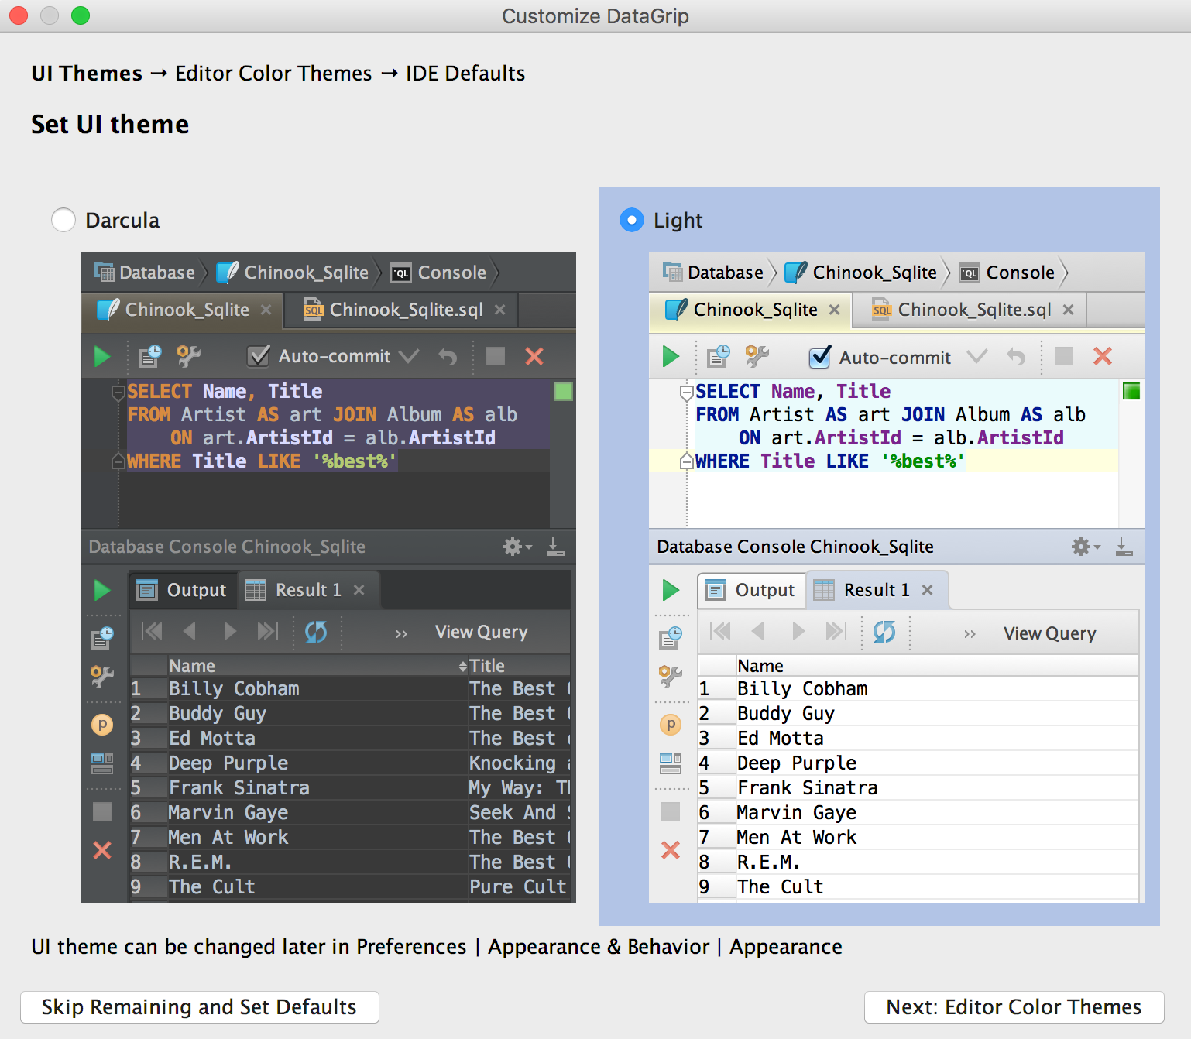Click Console breadcrumb in Darcula preview
Viewport: 1191px width, 1039px height.
click(x=439, y=273)
